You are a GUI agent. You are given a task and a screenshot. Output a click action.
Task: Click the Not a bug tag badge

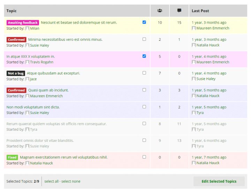pos(16,73)
